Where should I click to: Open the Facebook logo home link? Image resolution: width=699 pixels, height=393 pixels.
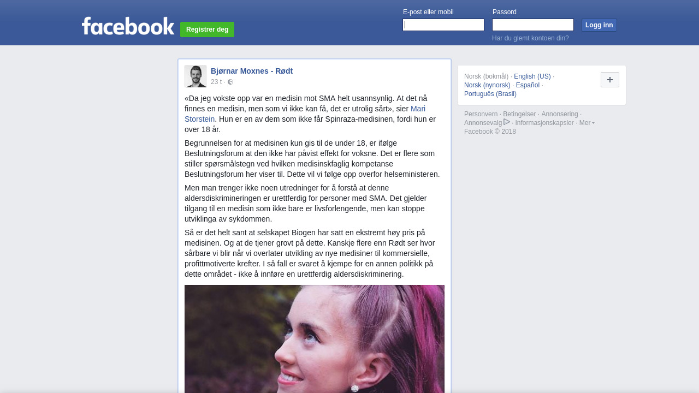click(x=128, y=26)
